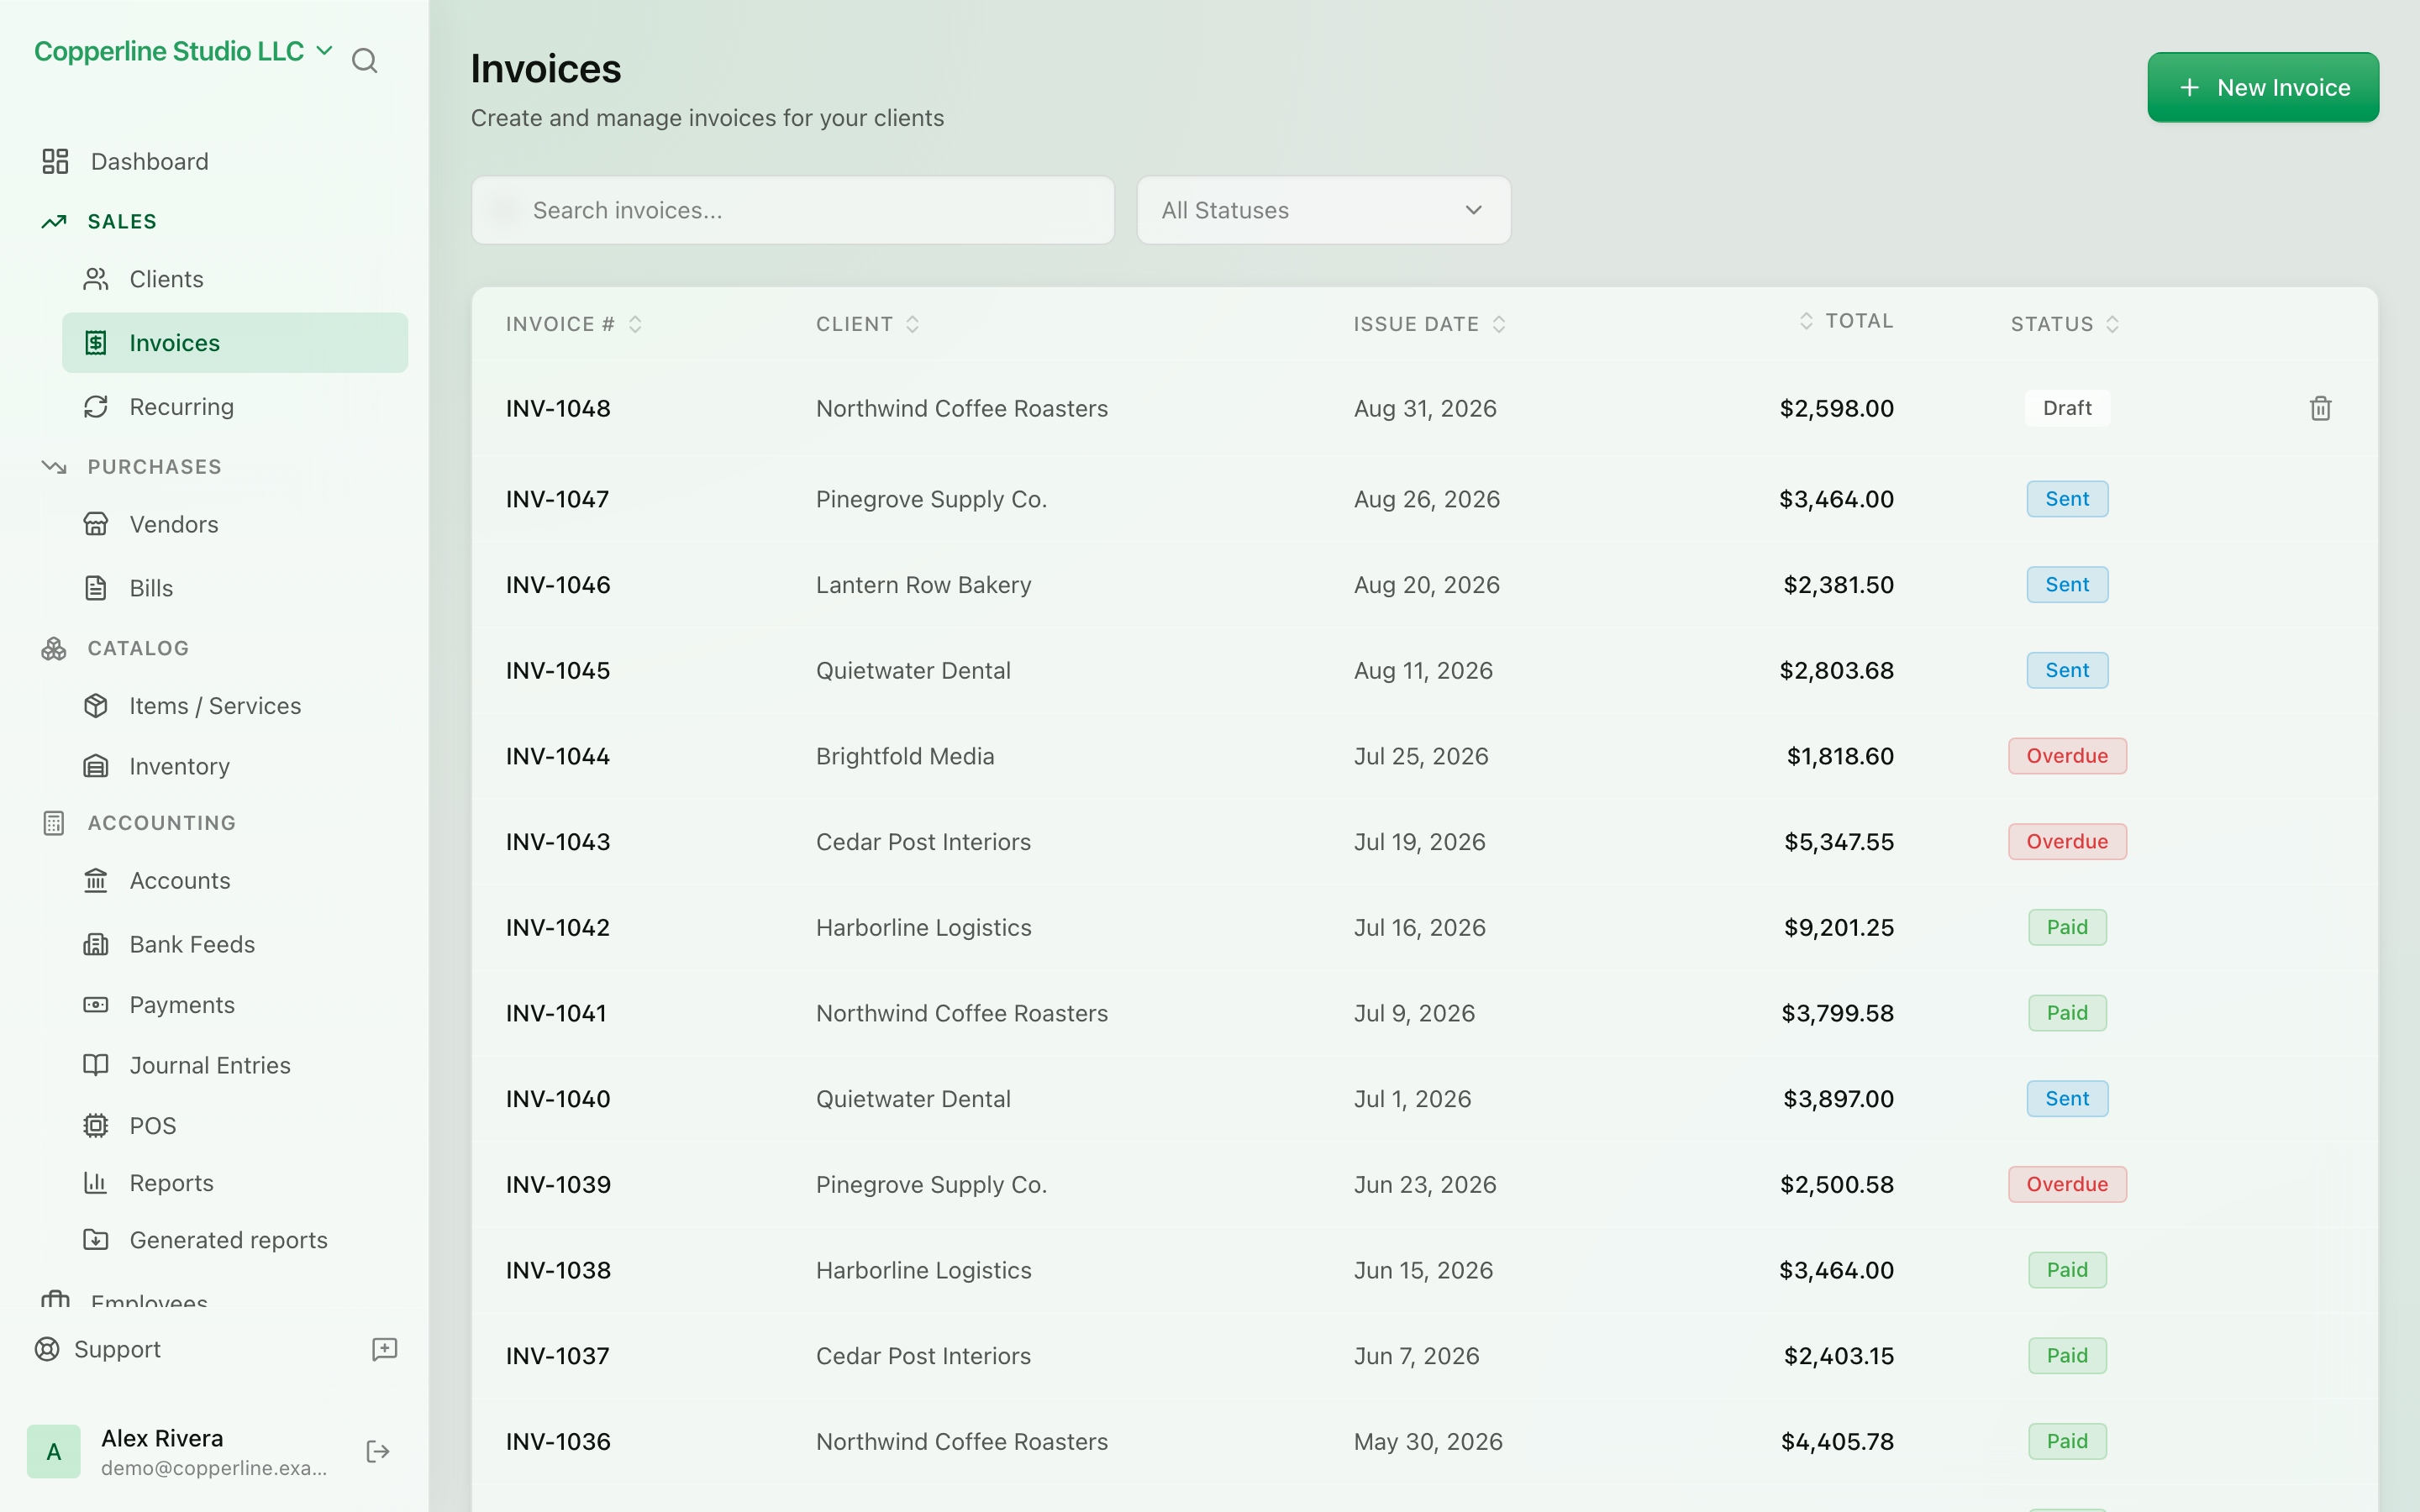Image resolution: width=2420 pixels, height=1512 pixels.
Task: Collapse the ACCOUNTING section
Action: (x=161, y=823)
